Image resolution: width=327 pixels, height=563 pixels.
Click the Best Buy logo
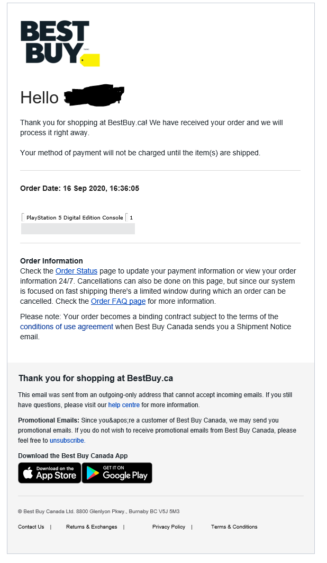pyautogui.click(x=55, y=42)
